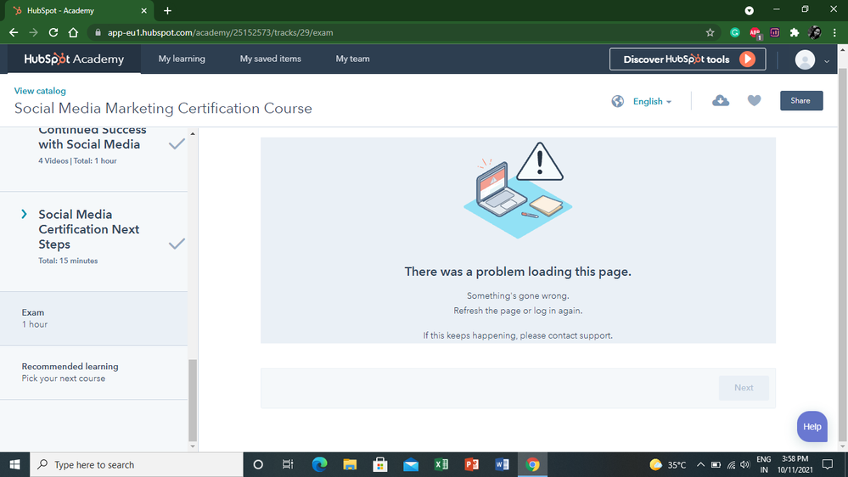Image resolution: width=848 pixels, height=477 pixels.
Task: Open the clock and date flyout
Action: pos(795,464)
